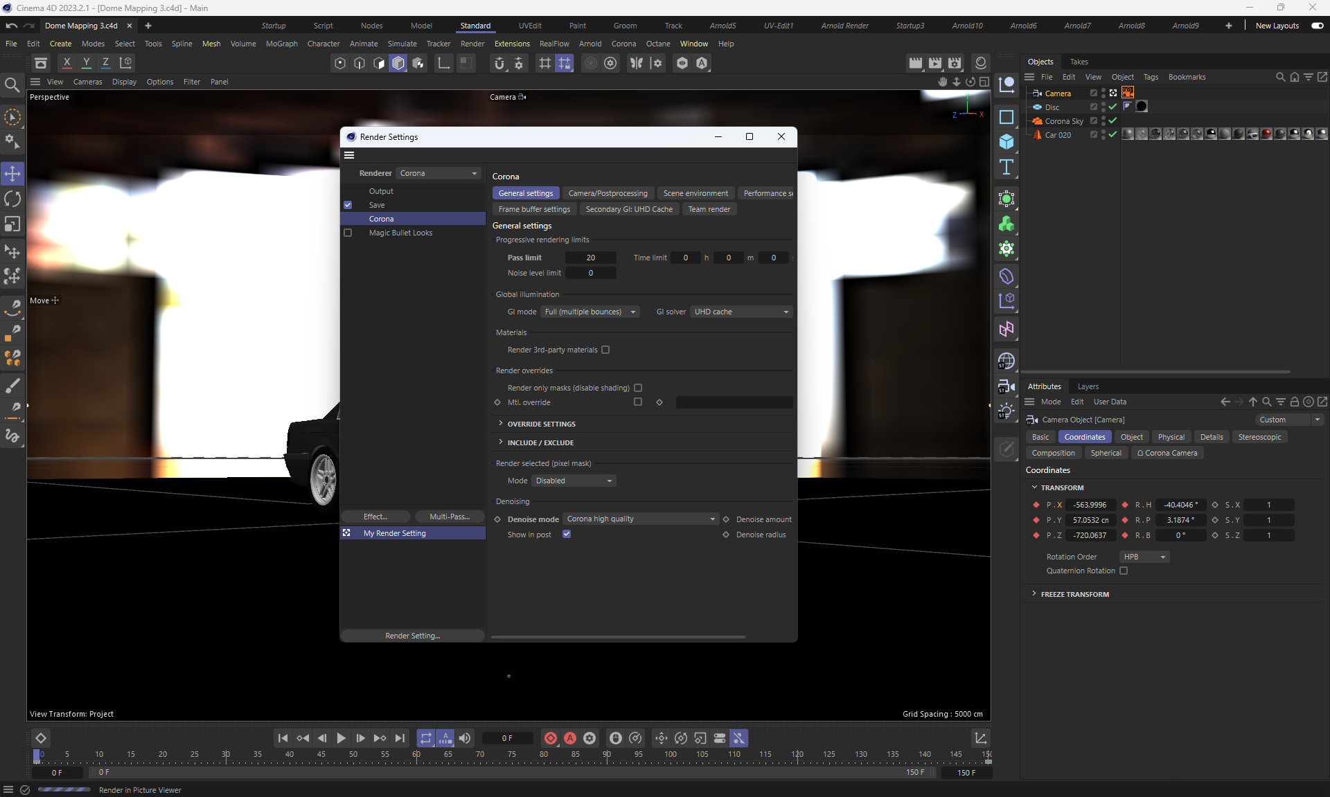The width and height of the screenshot is (1330, 797).
Task: Click the Go to End playback icon
Action: [x=400, y=738]
